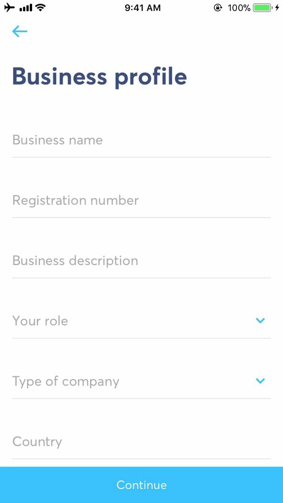Tap the Continue button
The image size is (283, 503).
point(141,485)
